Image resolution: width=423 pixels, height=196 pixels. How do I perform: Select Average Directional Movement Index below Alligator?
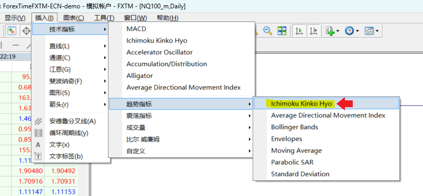pos(181,87)
